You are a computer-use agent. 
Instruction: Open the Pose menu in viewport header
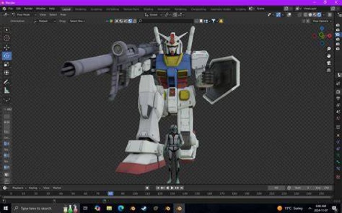click(x=63, y=15)
